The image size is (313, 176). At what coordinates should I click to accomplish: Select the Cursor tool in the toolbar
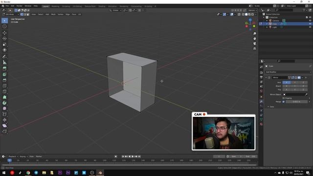(4, 26)
